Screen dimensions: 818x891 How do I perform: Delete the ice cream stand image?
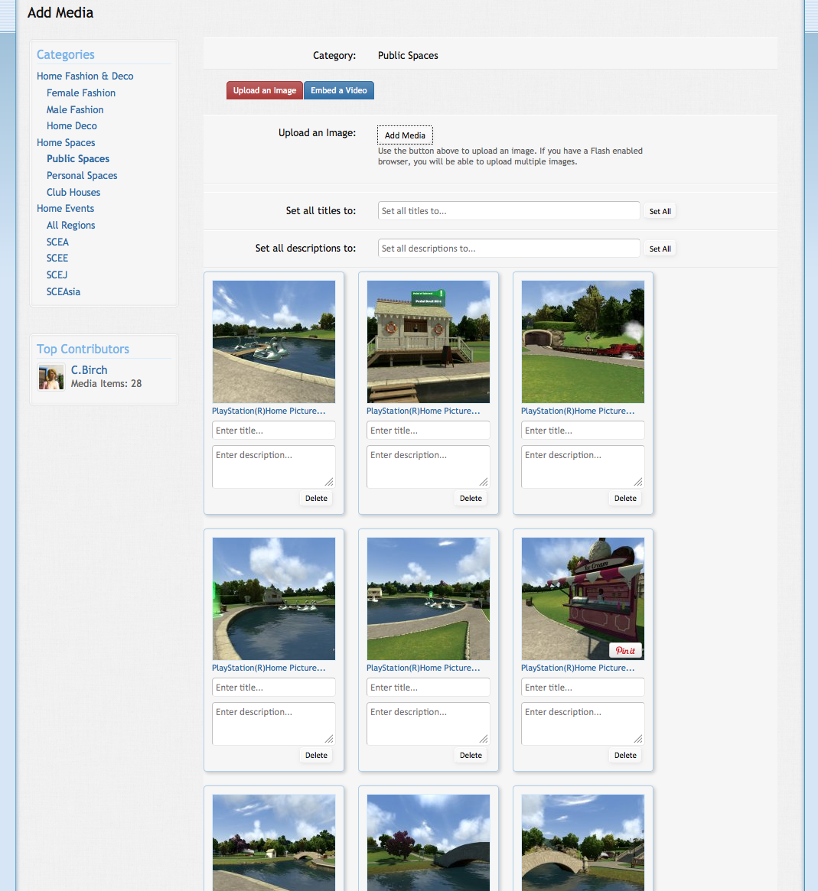(625, 755)
